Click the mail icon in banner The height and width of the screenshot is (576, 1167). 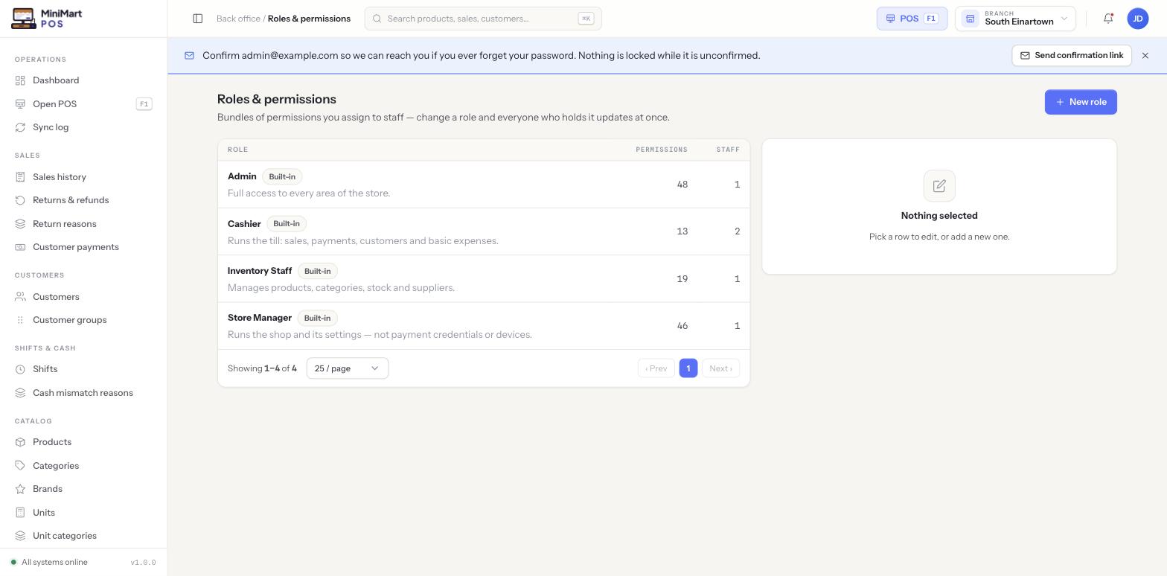tap(189, 56)
